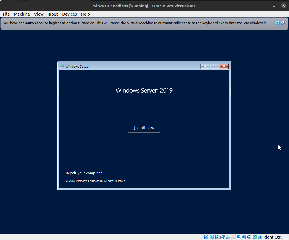
Task: Click the hard disk activity status icon
Action: pos(206,237)
